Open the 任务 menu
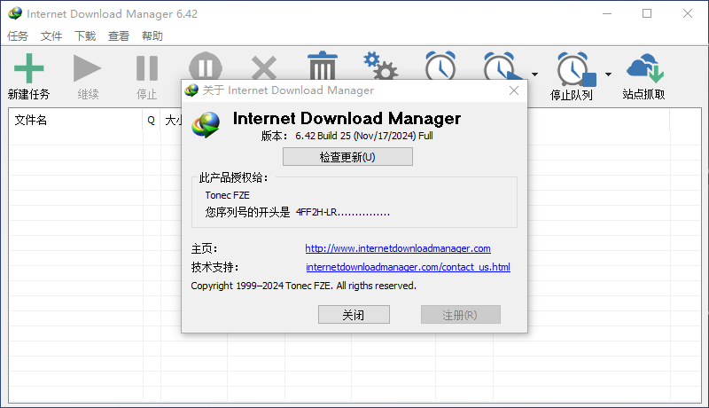 point(18,36)
